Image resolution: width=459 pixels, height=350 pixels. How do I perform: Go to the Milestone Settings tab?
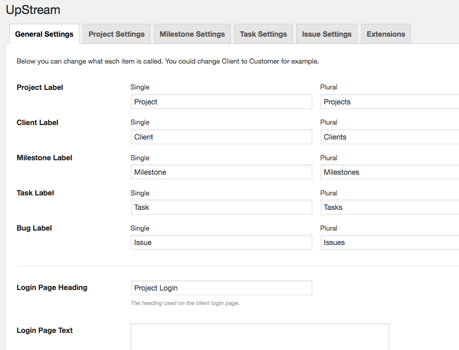192,34
